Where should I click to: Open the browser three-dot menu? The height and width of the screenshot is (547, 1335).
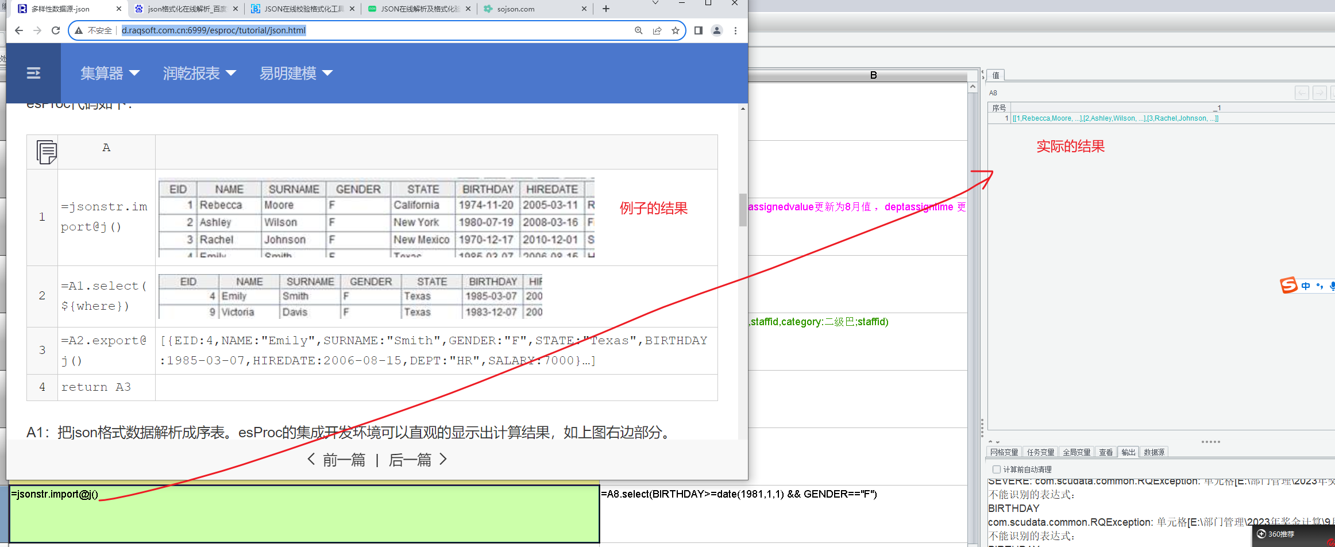tap(735, 30)
